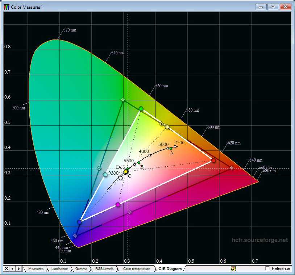295x275 pixels.
Task: Switch to the Measures tab
Action: [x=36, y=269]
